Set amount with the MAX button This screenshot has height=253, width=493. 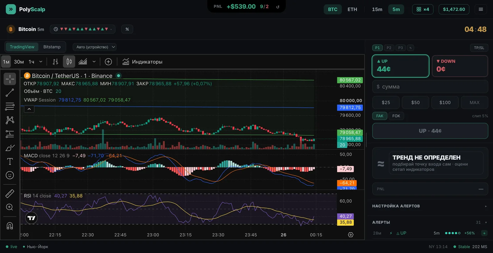475,103
